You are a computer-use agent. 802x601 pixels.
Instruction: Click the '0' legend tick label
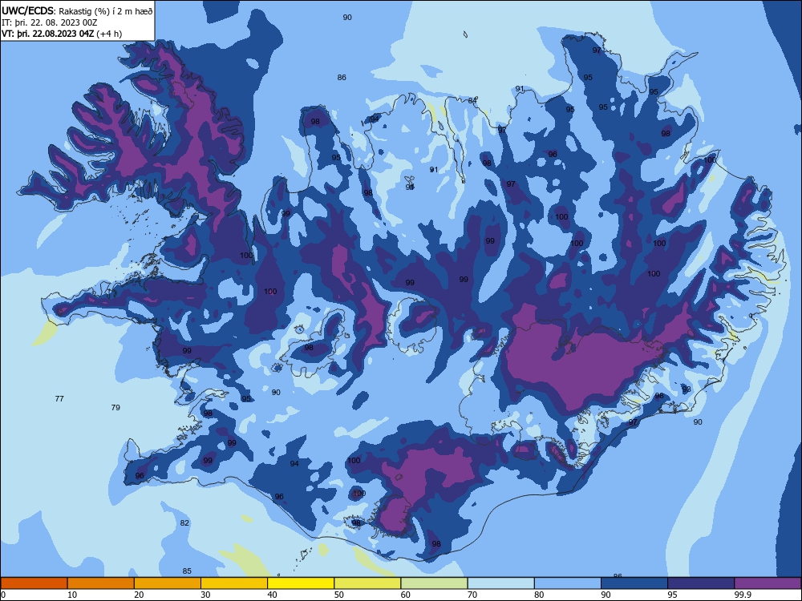[3, 595]
